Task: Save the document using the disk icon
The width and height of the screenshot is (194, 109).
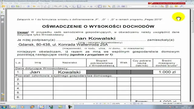Action: pyautogui.click(x=8, y=6)
